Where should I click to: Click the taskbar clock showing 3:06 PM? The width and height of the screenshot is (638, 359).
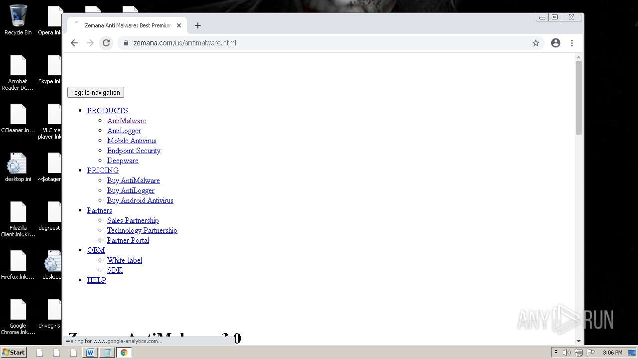[x=613, y=353]
